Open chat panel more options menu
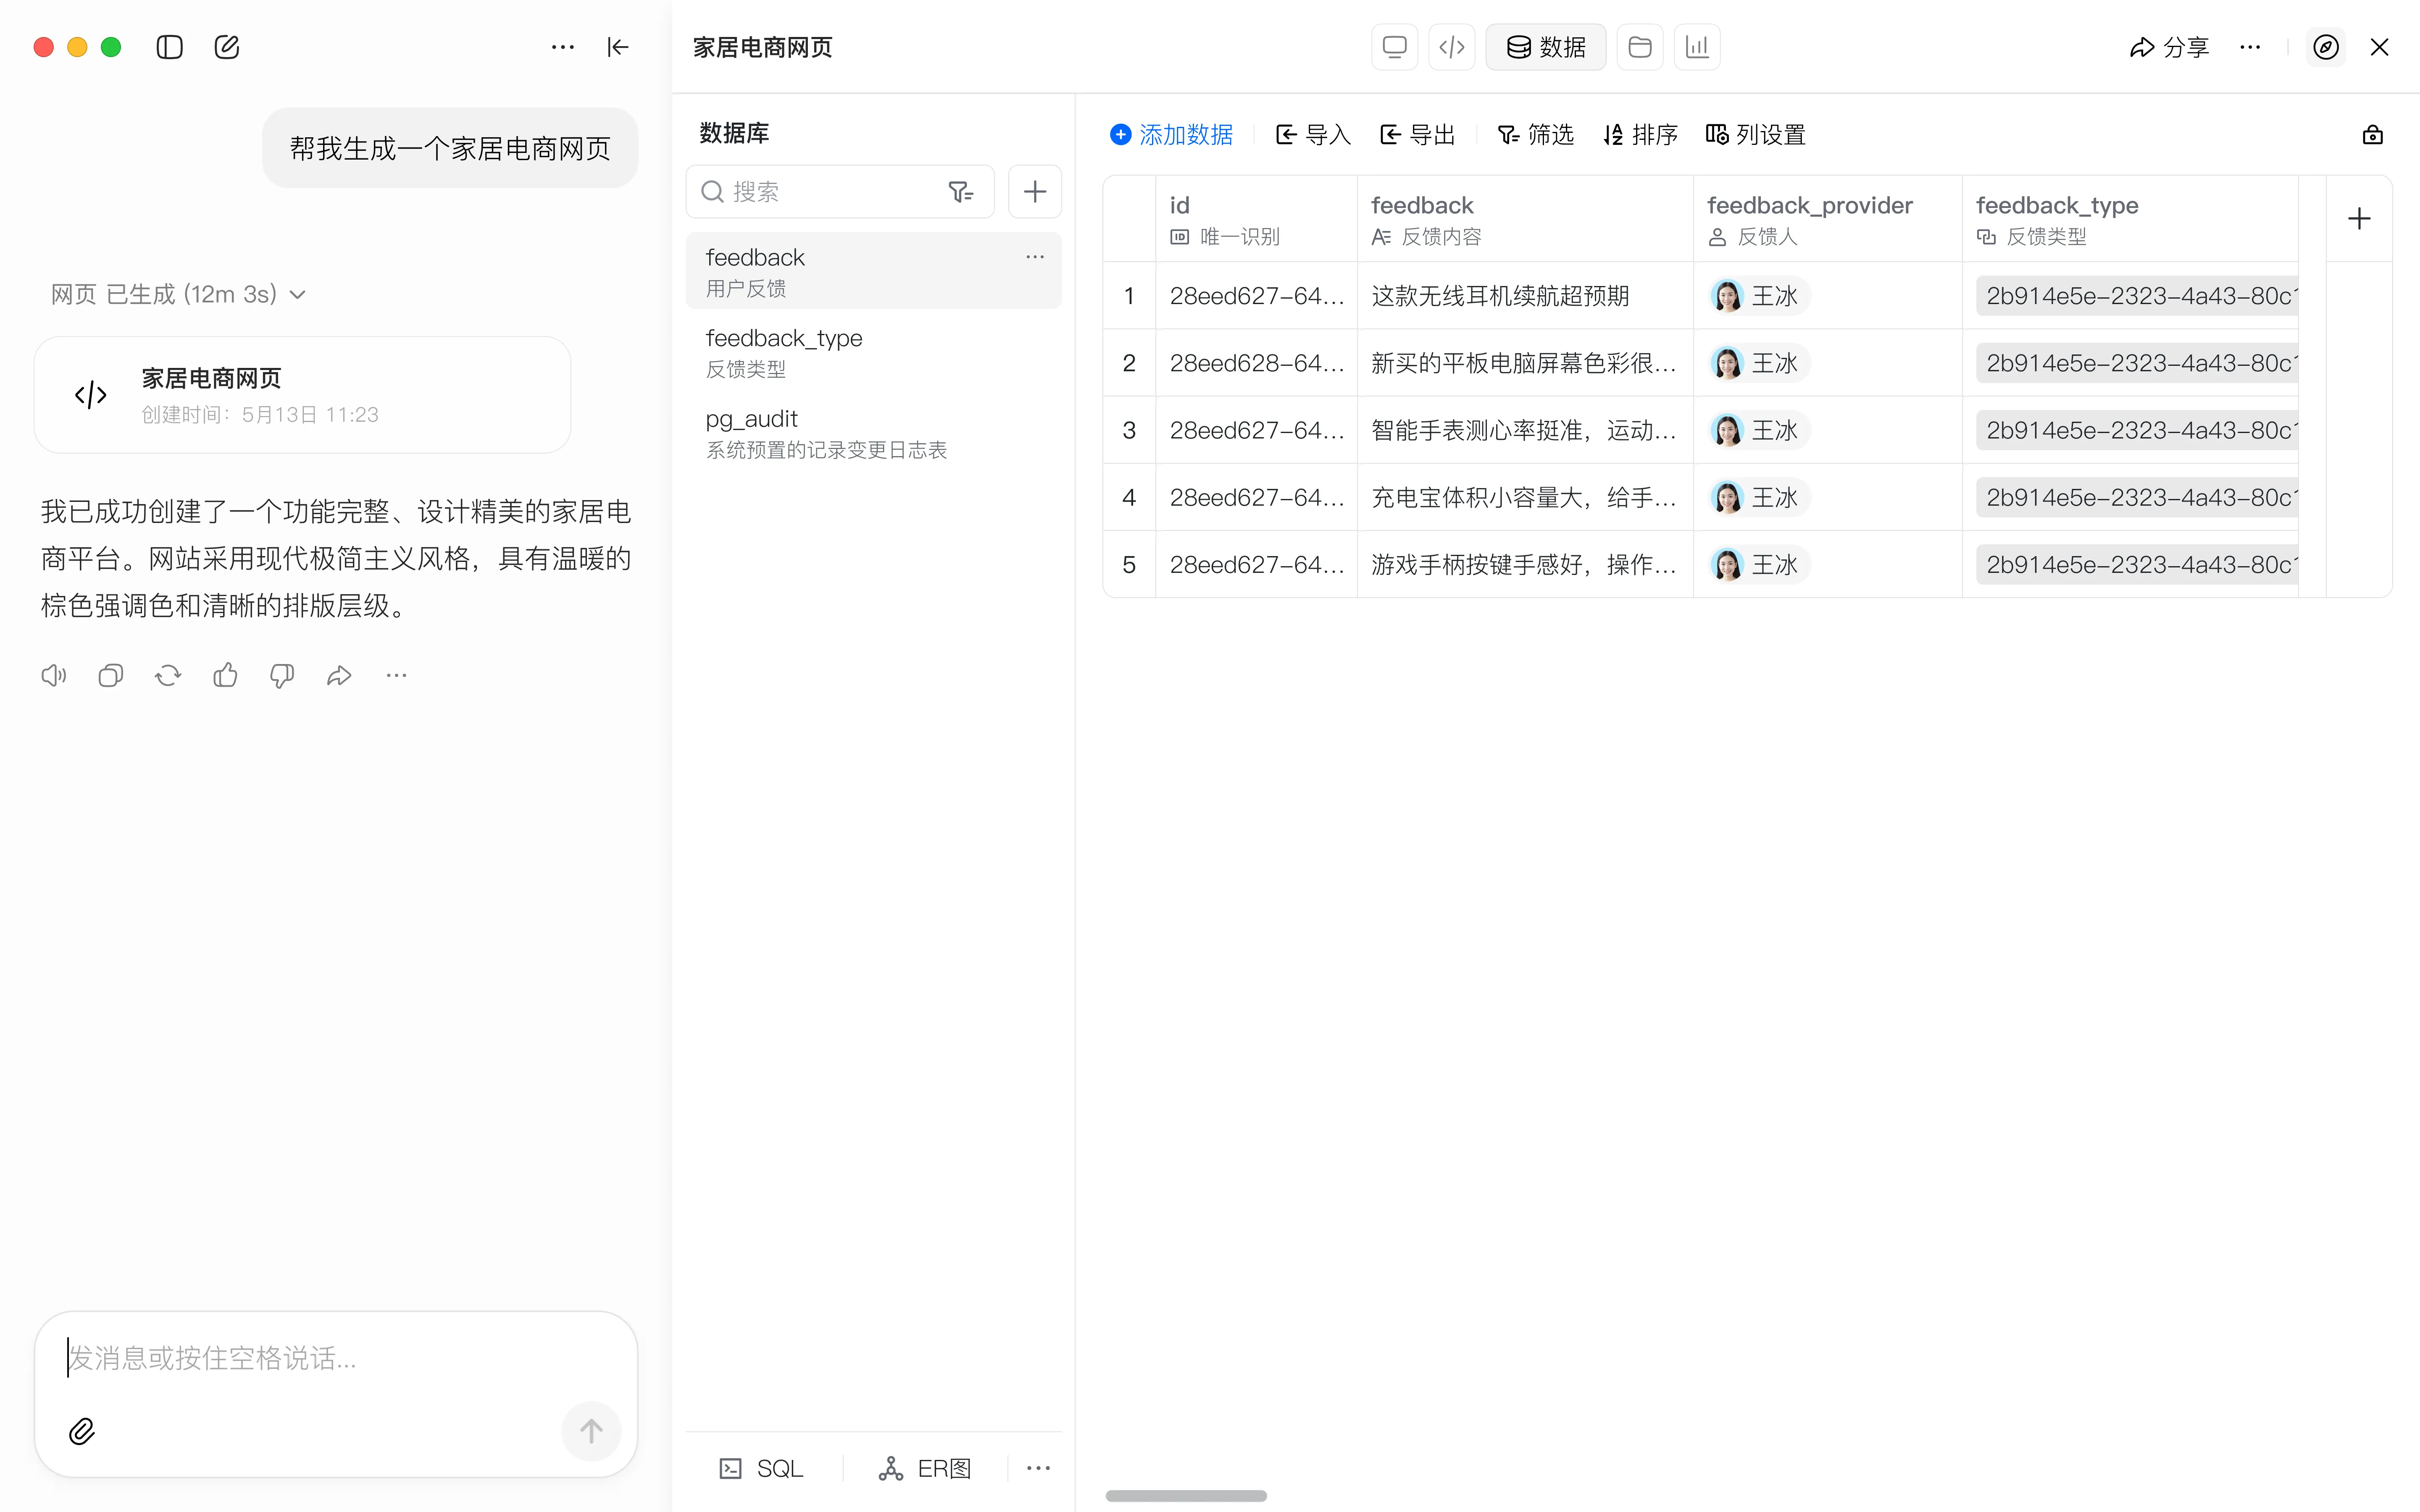This screenshot has width=2420, height=1512. click(563, 47)
